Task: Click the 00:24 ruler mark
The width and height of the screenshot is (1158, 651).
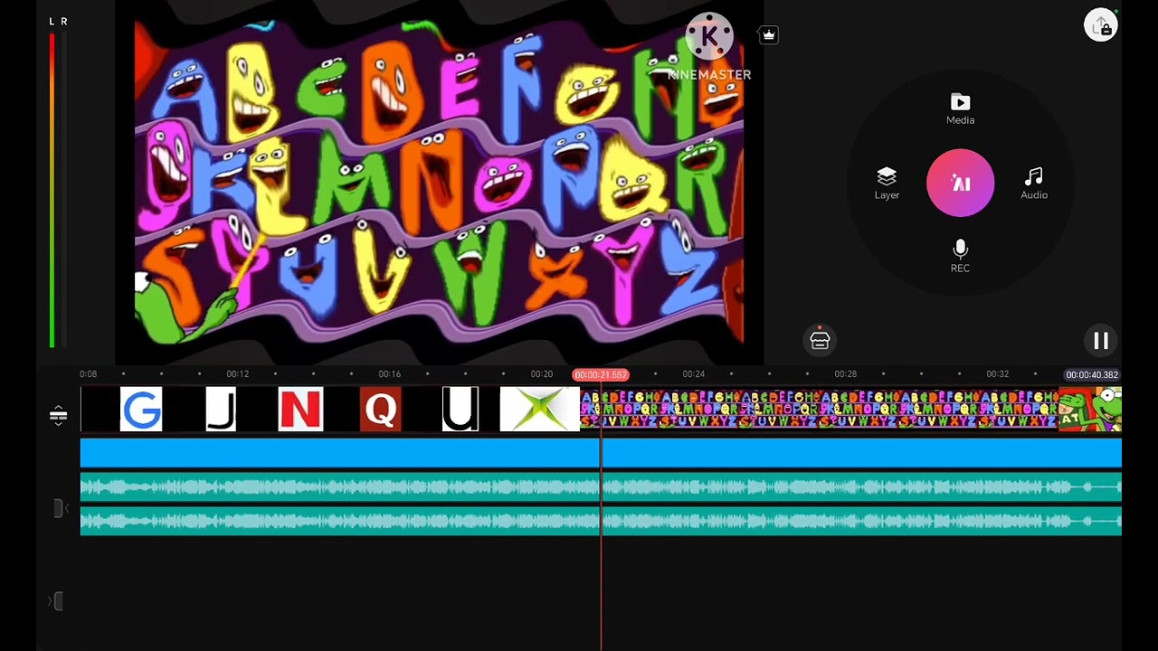Action: 693,373
